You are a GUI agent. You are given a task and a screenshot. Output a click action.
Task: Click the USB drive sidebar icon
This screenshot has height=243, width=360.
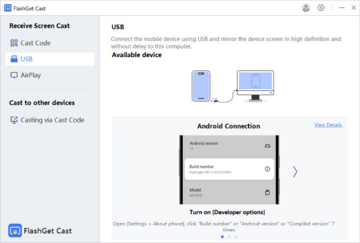14,59
